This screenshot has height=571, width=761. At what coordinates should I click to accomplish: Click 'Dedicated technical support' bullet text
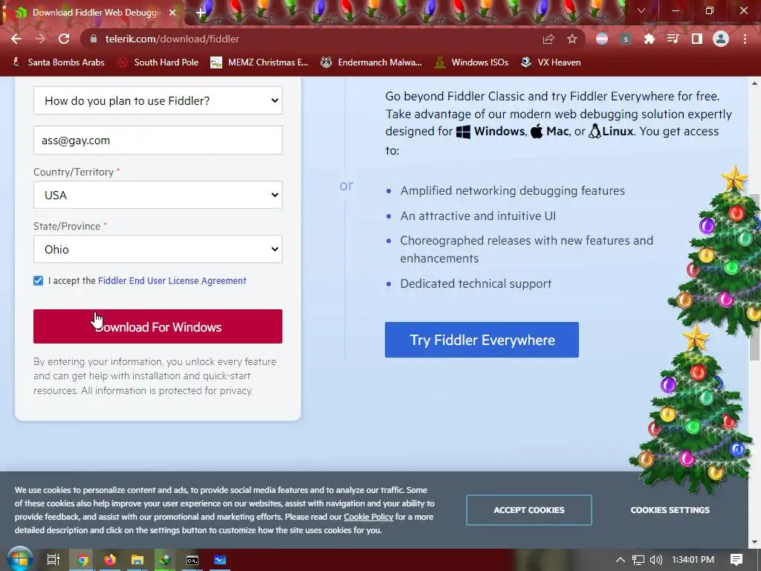pyautogui.click(x=476, y=283)
